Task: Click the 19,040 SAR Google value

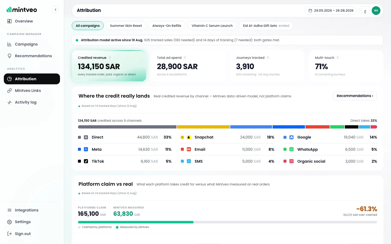Action: coord(354,137)
